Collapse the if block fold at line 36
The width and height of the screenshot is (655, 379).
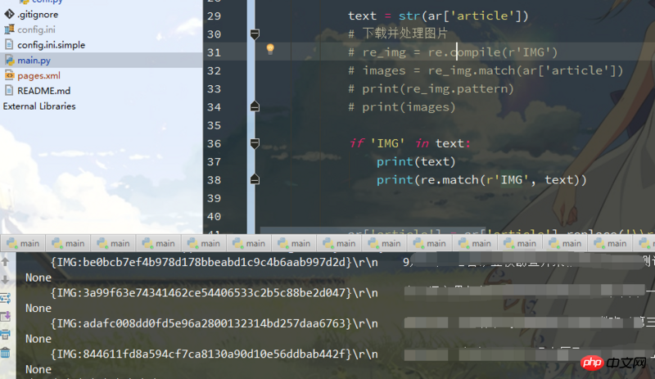255,143
